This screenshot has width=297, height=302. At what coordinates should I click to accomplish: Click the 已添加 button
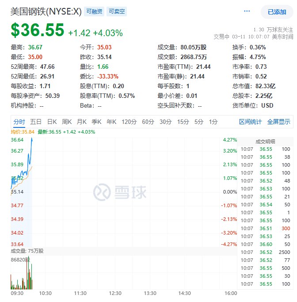pos(277,12)
